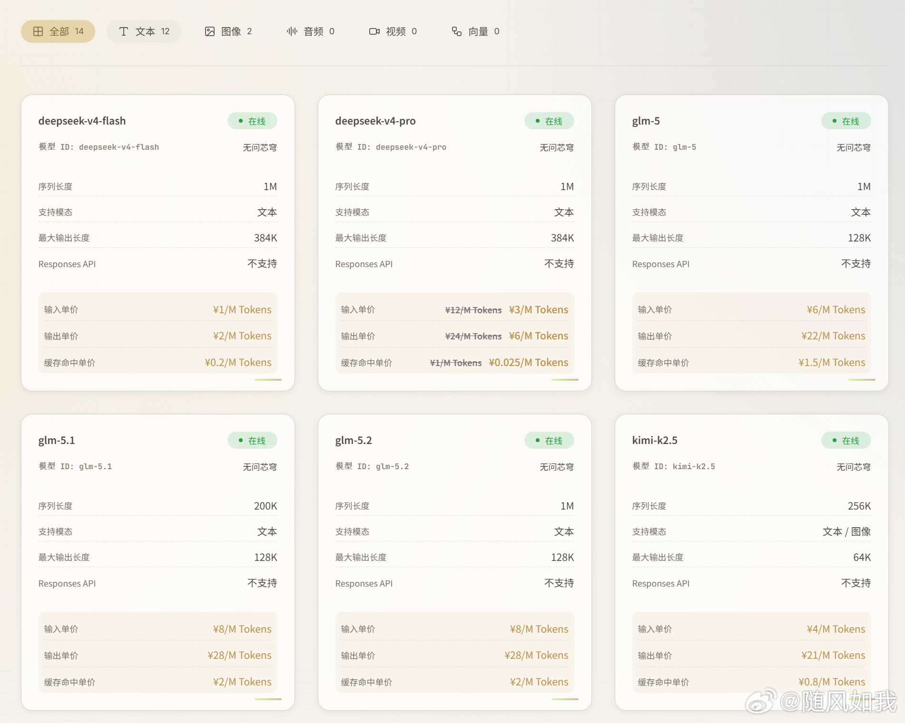Open the glm-5.1 model card title

click(x=57, y=440)
